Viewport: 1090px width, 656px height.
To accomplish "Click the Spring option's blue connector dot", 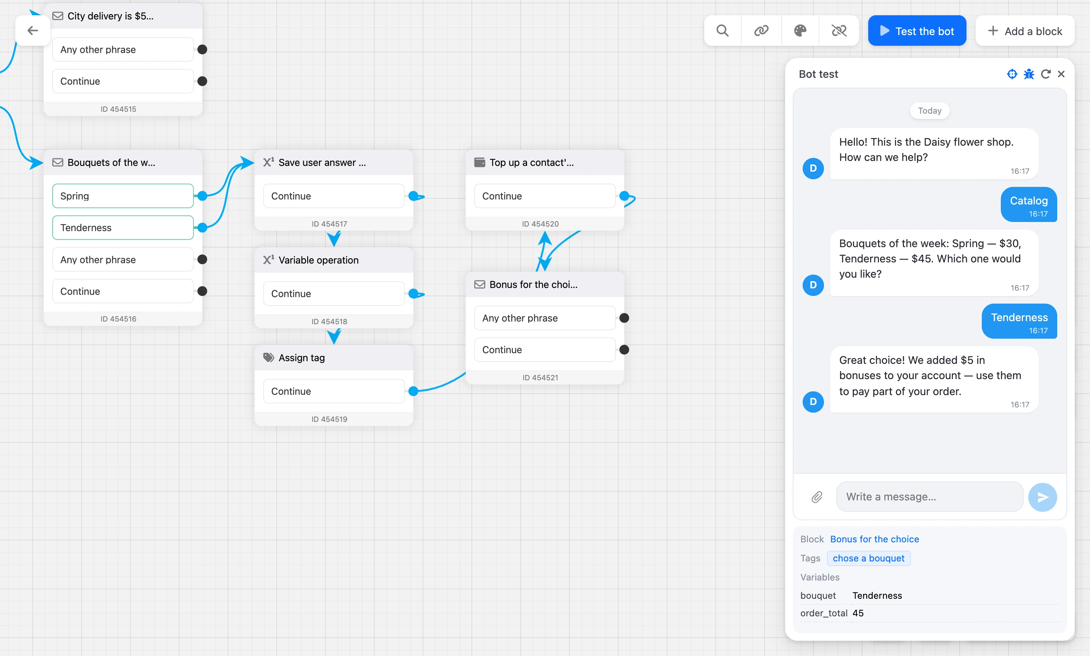I will click(x=202, y=196).
